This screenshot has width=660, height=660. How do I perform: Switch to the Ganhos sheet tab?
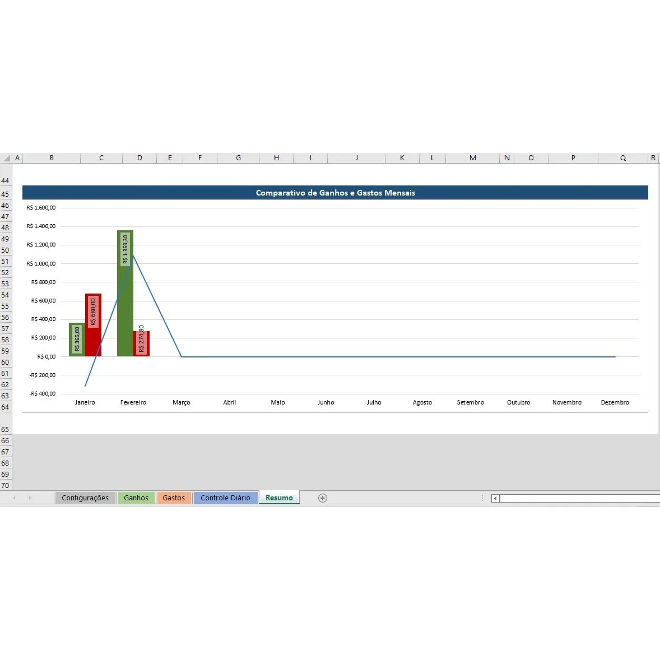(x=136, y=498)
